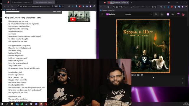Screen dimensions: 189x106
Task: Toggle the mode icon left of the camera icon
Action: coord(135,75)
